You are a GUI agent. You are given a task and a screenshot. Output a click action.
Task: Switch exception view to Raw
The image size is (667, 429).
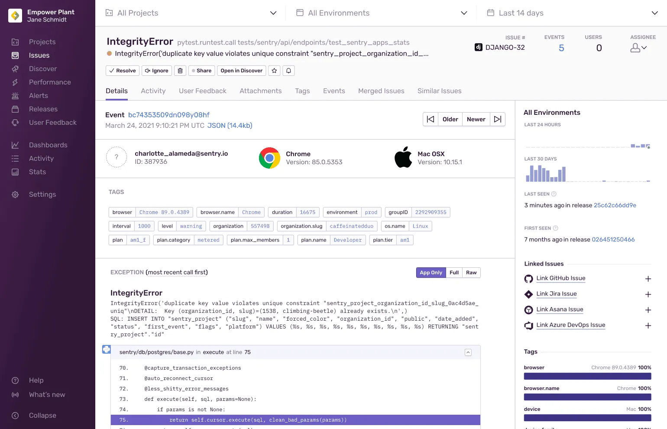tap(471, 273)
